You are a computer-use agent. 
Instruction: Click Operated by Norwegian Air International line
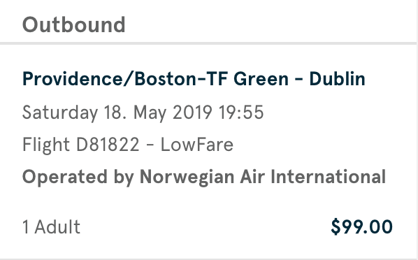click(204, 178)
